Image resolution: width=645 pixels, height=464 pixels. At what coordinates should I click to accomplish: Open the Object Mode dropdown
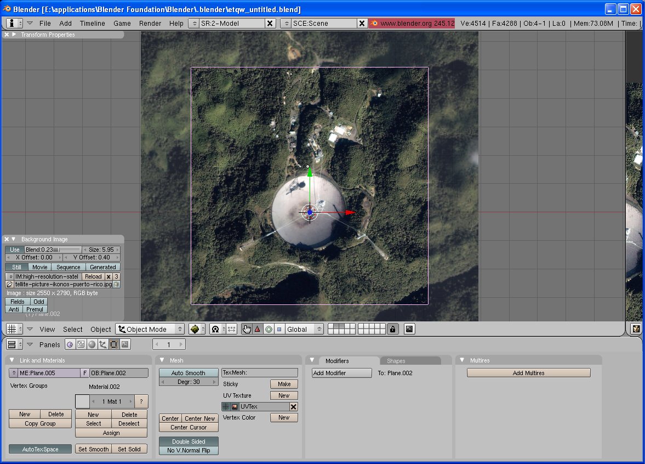(x=150, y=329)
